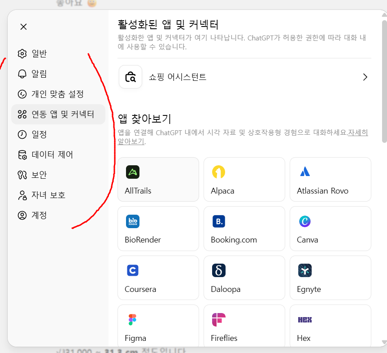Open the Atlassian Rovo card name
This screenshot has height=353, width=387.
coord(322,191)
